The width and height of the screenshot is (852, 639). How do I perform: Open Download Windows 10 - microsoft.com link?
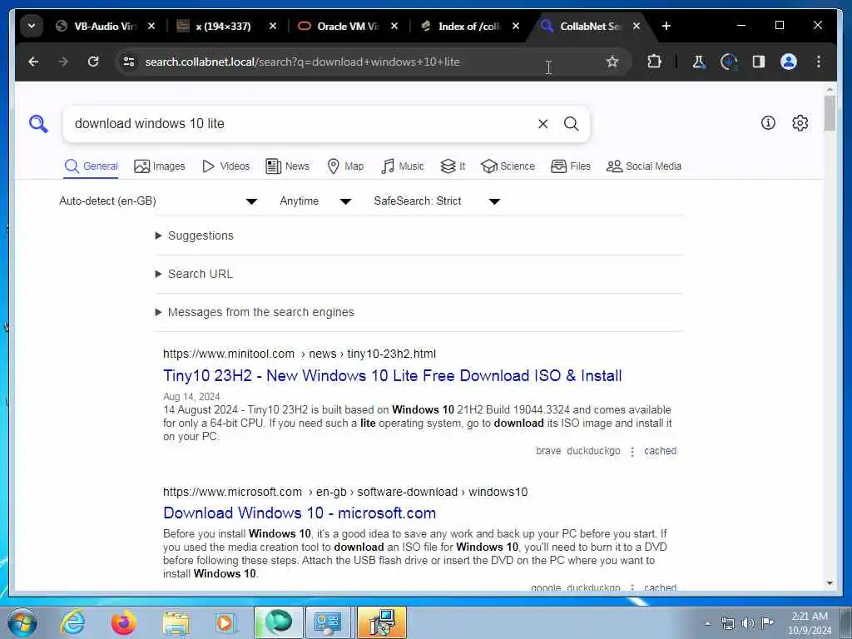coord(300,513)
